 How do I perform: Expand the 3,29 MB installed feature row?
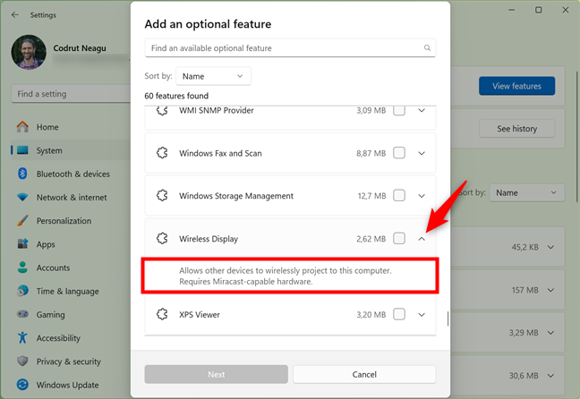click(x=550, y=333)
